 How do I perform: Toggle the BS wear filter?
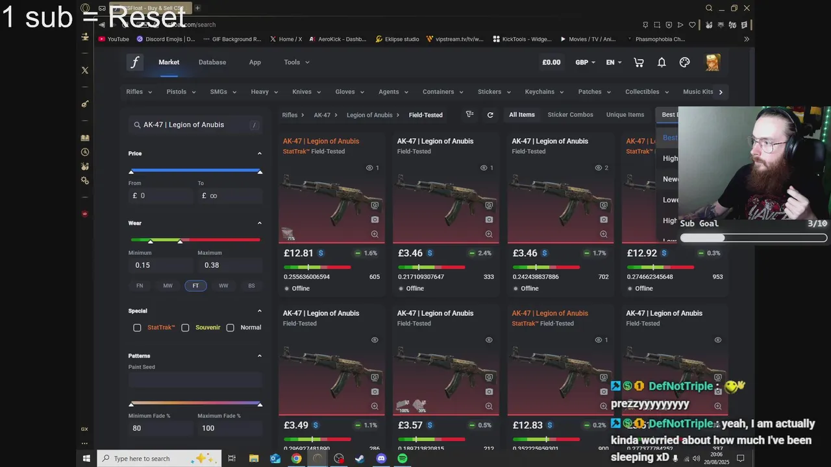251,285
